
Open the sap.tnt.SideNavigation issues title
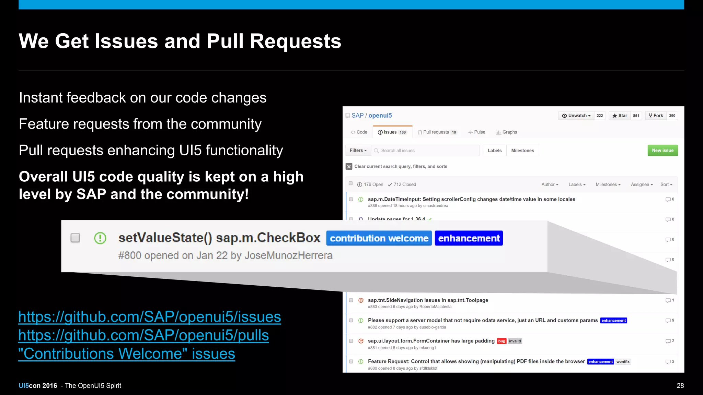click(x=428, y=300)
